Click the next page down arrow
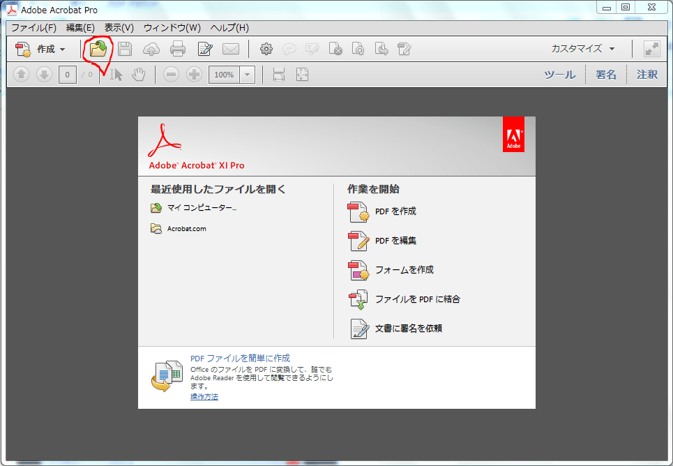The width and height of the screenshot is (673, 466). pyautogui.click(x=44, y=75)
